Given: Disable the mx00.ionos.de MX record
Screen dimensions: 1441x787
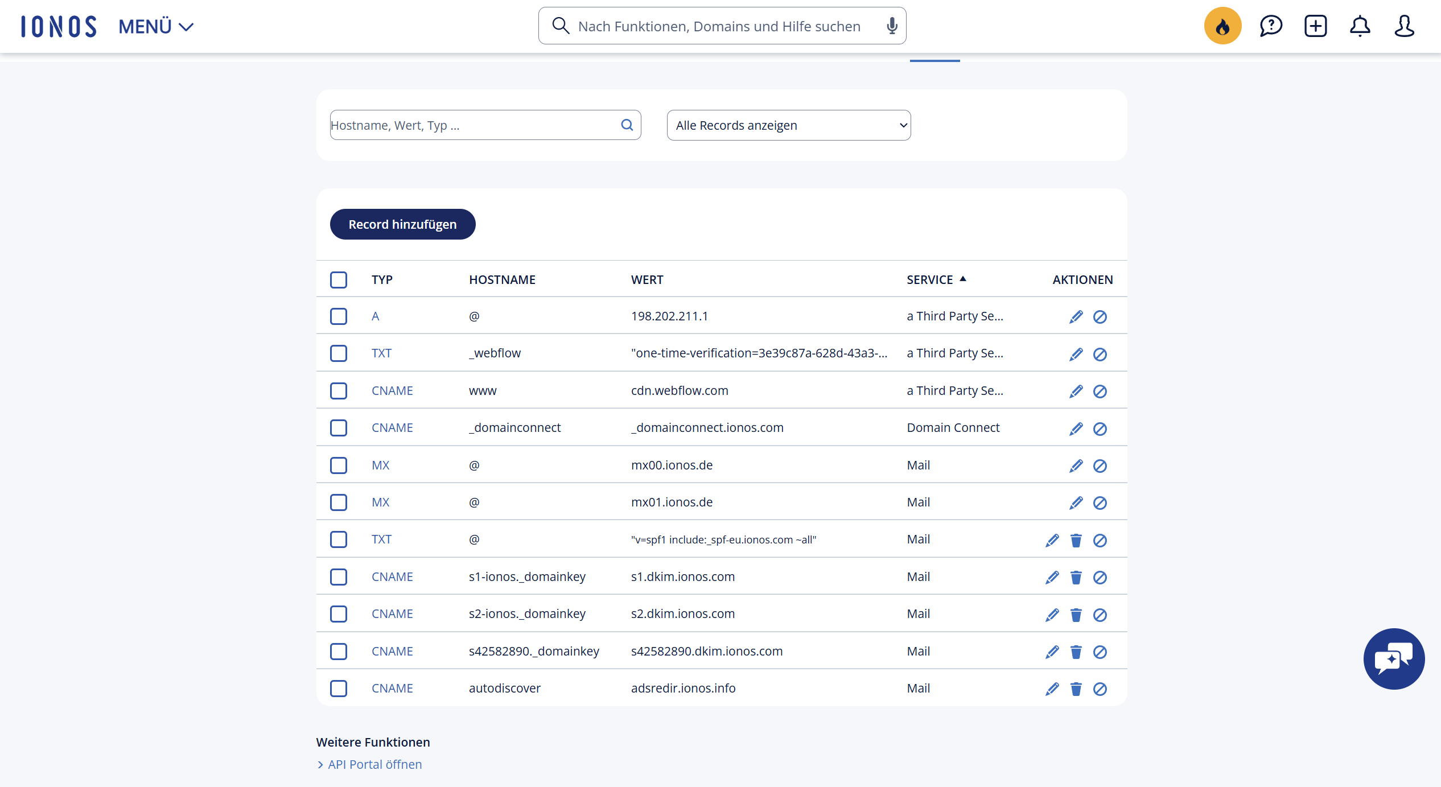Looking at the screenshot, I should click(x=1100, y=466).
